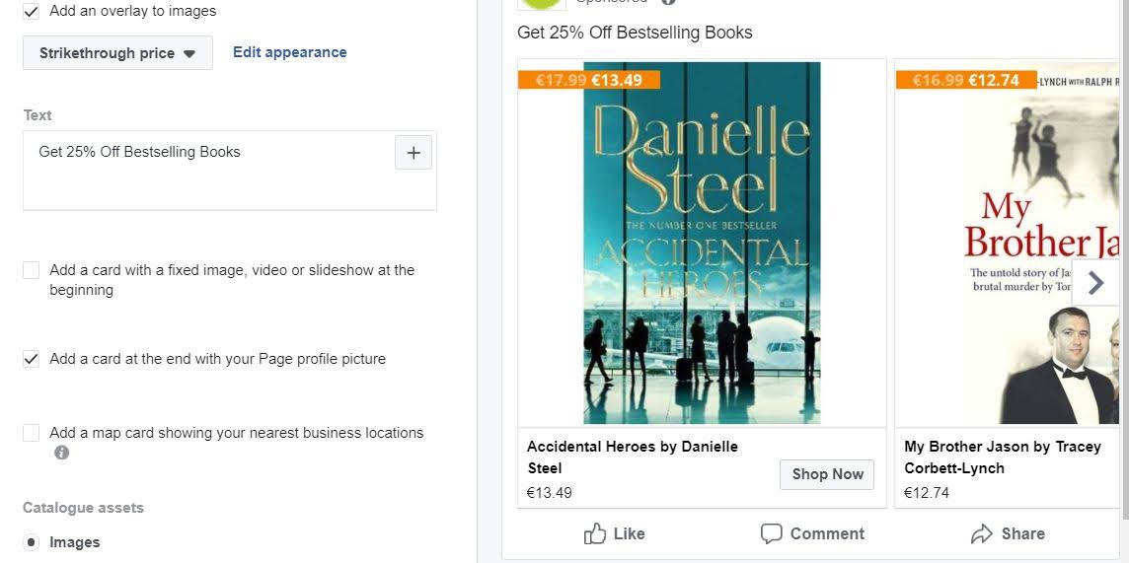1129x563 pixels.
Task: Uncheck the Page profile picture end card
Action: tap(32, 359)
